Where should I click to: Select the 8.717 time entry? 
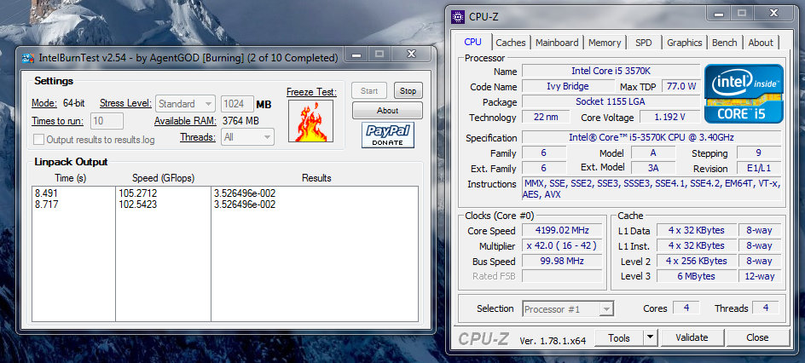[x=47, y=205]
